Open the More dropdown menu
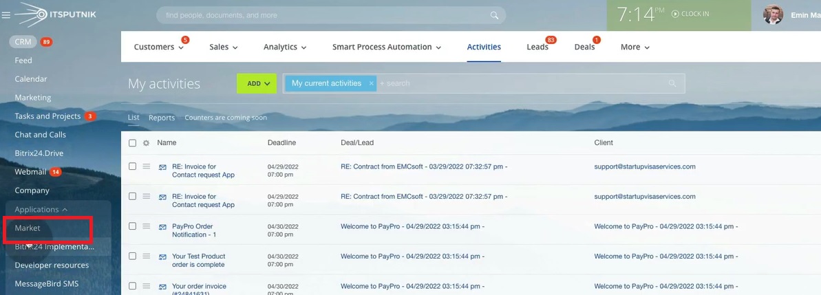 click(635, 47)
